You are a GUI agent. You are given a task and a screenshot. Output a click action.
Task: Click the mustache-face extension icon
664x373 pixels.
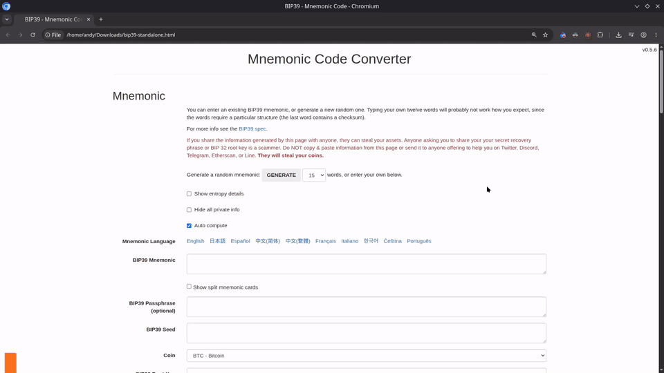point(575,35)
